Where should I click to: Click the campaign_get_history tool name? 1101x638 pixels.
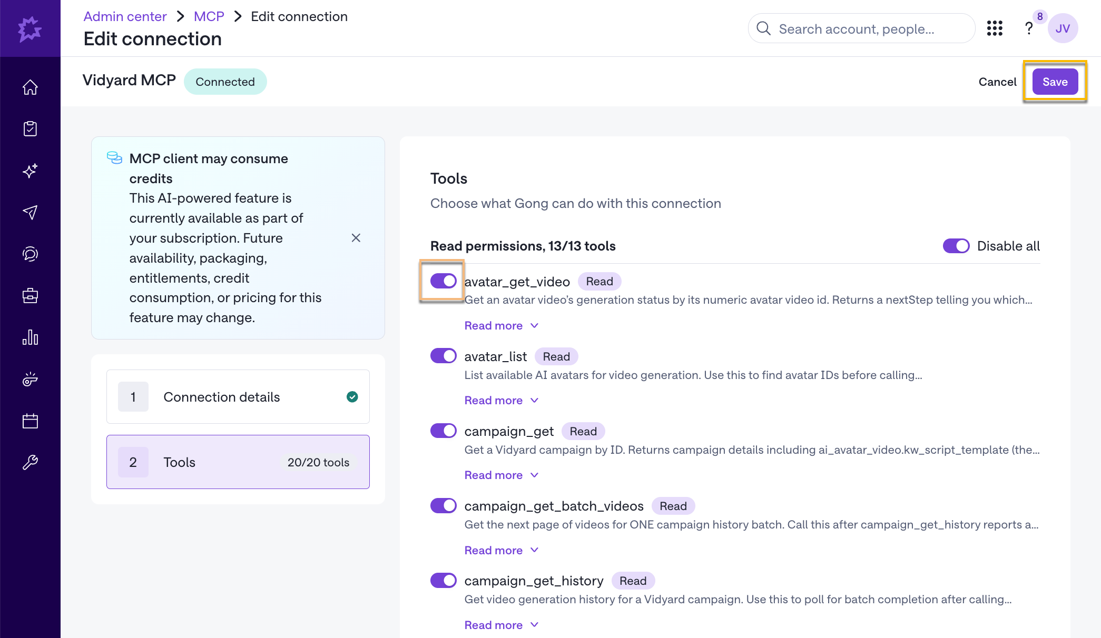[534, 581]
